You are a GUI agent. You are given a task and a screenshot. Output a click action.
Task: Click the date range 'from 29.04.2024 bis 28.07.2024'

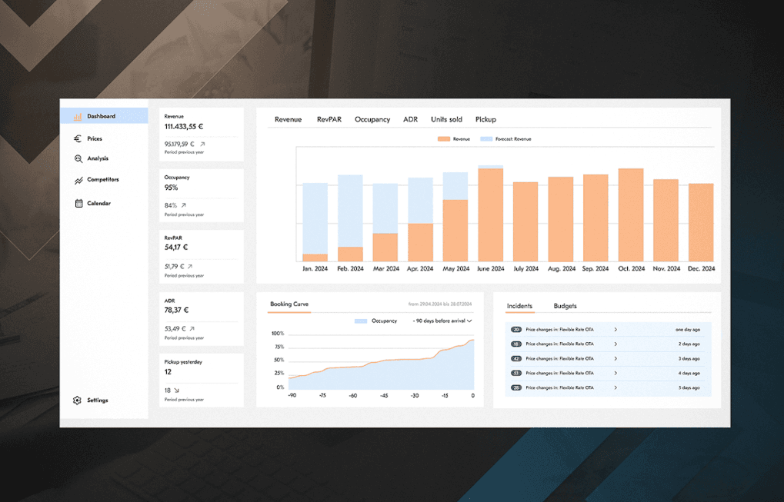pyautogui.click(x=439, y=304)
